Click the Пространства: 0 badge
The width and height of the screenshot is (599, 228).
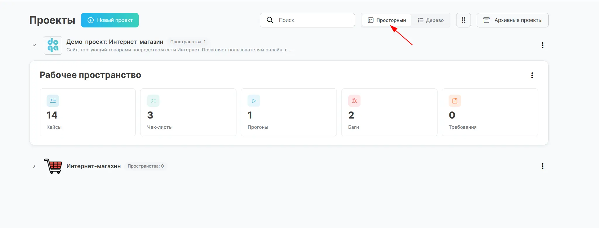tap(146, 166)
